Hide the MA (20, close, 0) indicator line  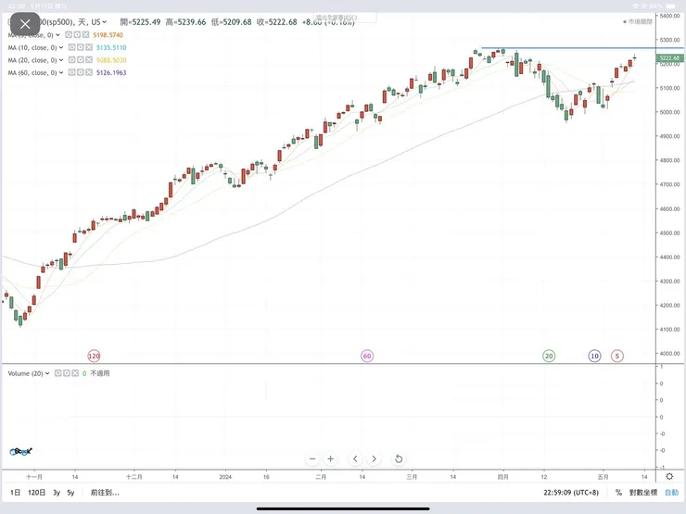click(72, 60)
